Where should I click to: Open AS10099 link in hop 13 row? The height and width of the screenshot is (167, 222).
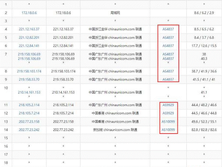pyautogui.click(x=168, y=122)
